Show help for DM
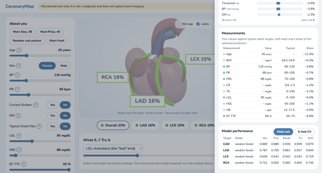This screenshot has width=322, height=173. (18, 116)
